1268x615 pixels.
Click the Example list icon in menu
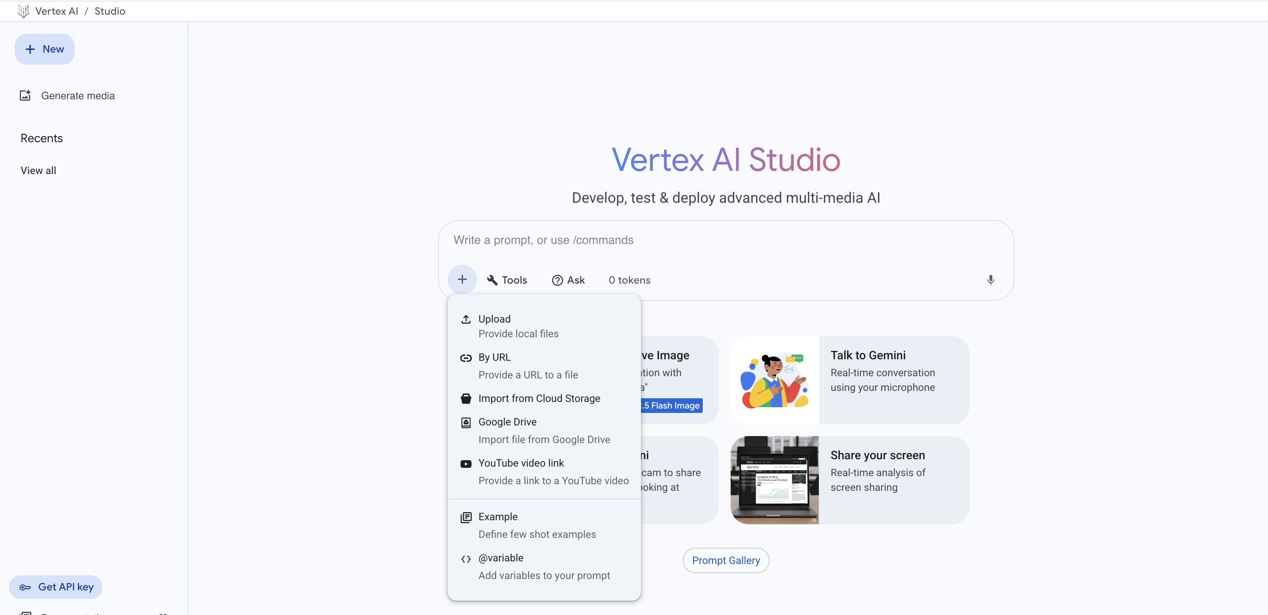[466, 517]
